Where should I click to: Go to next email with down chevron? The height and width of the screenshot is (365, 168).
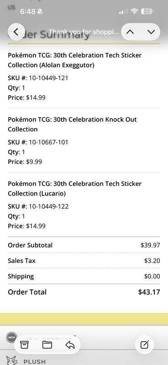151,32
